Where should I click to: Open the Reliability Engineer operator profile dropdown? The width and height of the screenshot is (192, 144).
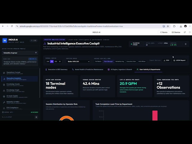[x=20, y=53]
